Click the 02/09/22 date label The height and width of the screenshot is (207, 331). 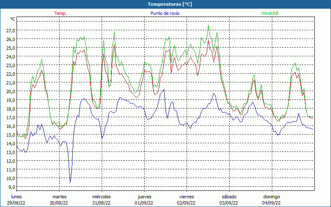pyautogui.click(x=186, y=203)
